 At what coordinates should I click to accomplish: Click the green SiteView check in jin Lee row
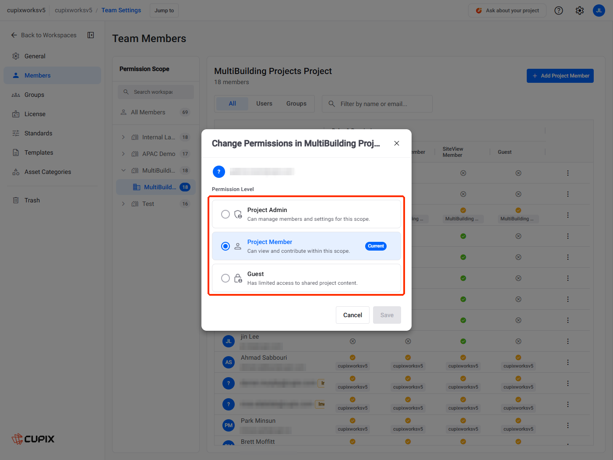point(463,341)
